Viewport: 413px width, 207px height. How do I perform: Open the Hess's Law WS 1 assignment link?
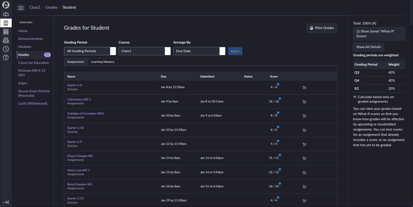click(78, 170)
